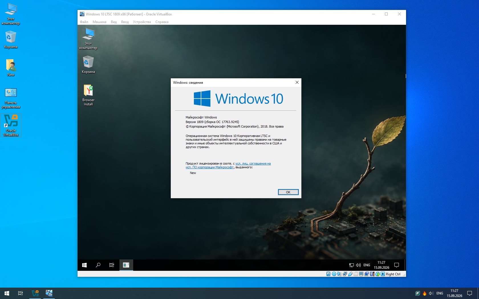Click the guest taskbar search magnifier
The height and width of the screenshot is (299, 479).
coord(98,265)
